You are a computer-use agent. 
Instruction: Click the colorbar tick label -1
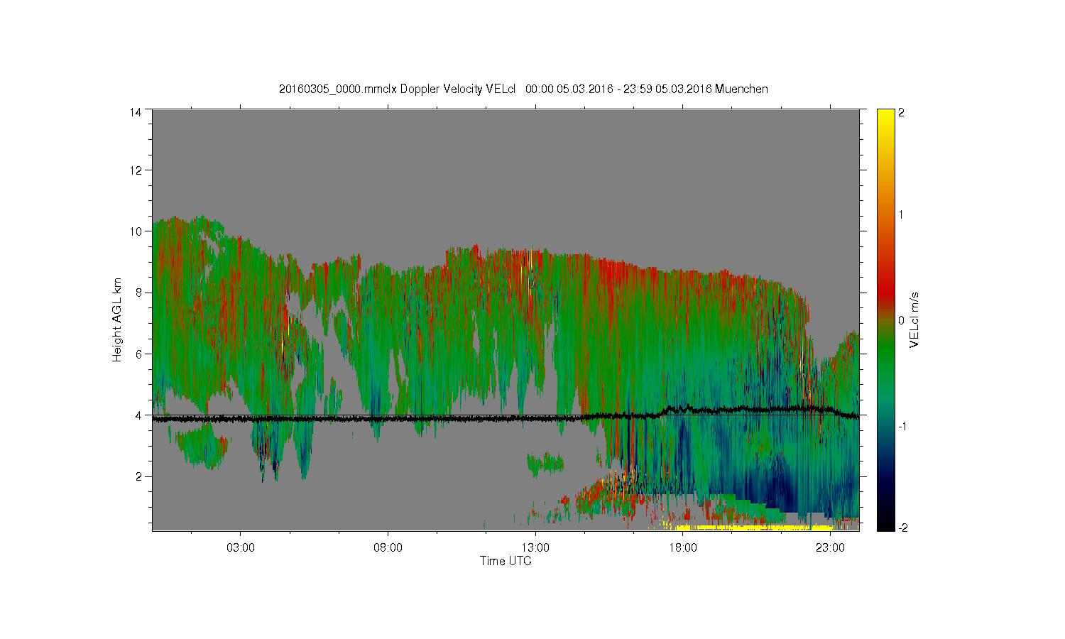(x=901, y=425)
